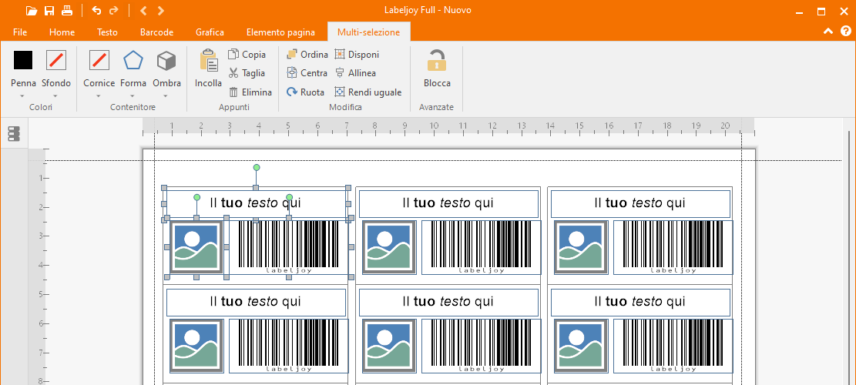This screenshot has width=856, height=385.
Task: Expand the Sfondo color dropdown arrow
Action: click(56, 96)
